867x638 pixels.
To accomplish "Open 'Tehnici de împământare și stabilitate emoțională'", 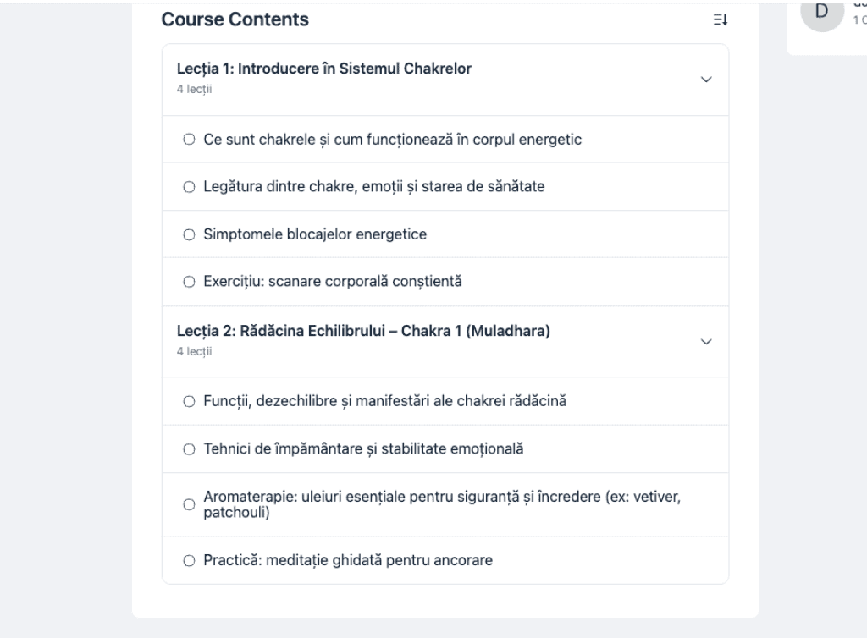I will [x=363, y=449].
